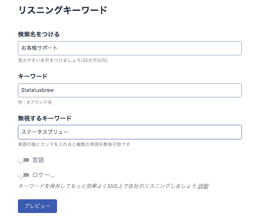The height and width of the screenshot is (223, 261).
Task: Open the 詳細 link
Action: point(203,186)
